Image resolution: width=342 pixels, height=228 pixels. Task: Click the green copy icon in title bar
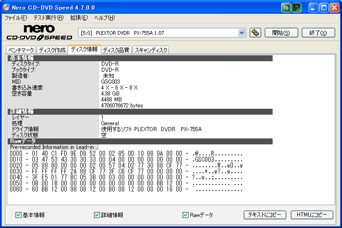[x=286, y=8]
